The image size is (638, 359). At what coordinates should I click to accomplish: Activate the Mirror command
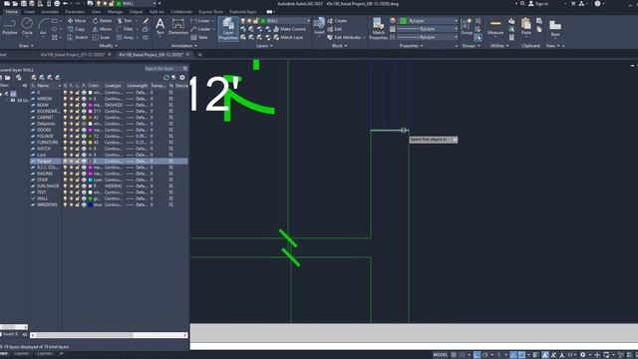click(102, 29)
